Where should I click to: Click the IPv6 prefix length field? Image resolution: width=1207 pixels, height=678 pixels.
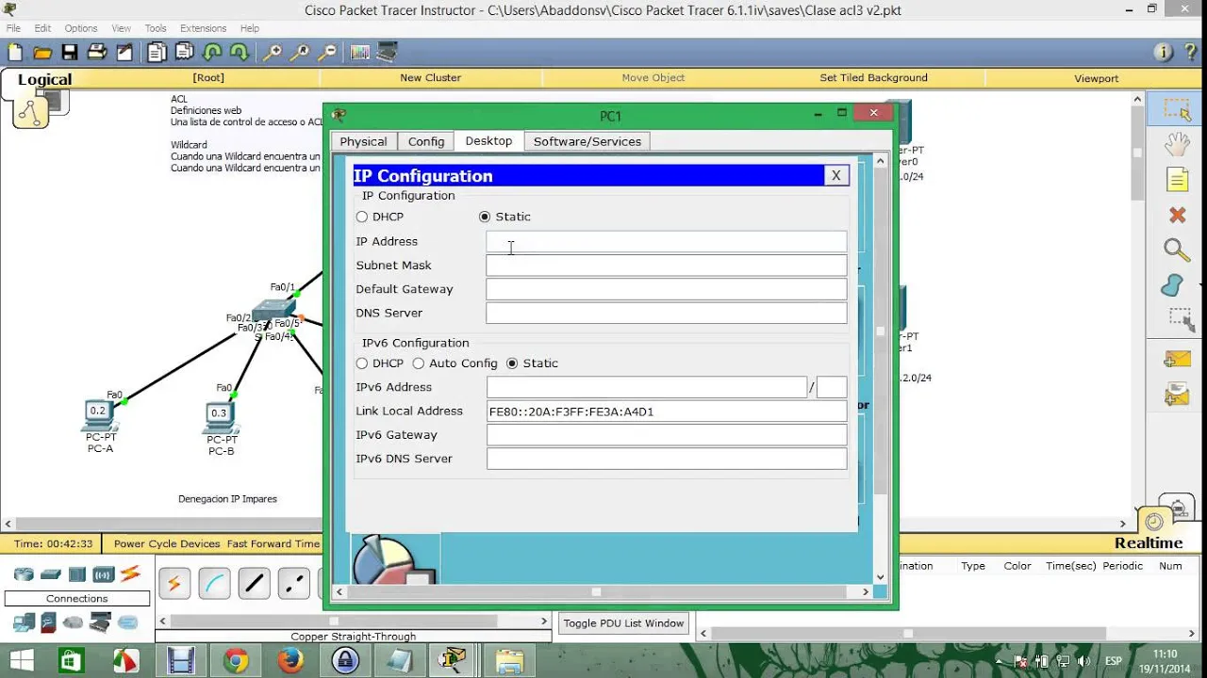click(x=831, y=387)
